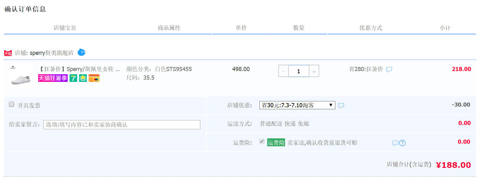Toggle the 运费险 freight insurance checkbox

coord(262,142)
